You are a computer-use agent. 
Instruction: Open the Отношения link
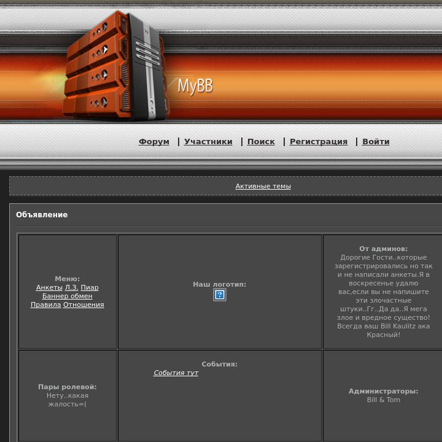[x=83, y=304]
